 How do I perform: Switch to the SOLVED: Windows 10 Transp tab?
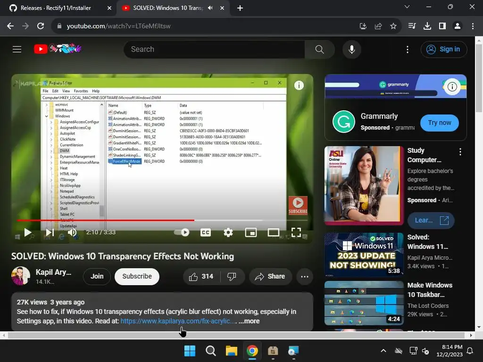point(168,8)
